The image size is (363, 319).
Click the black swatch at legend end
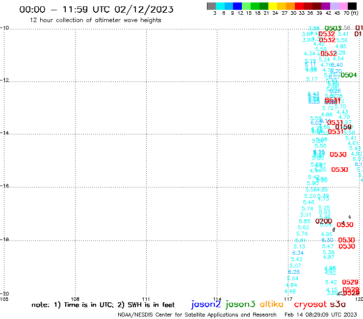coord(352,6)
